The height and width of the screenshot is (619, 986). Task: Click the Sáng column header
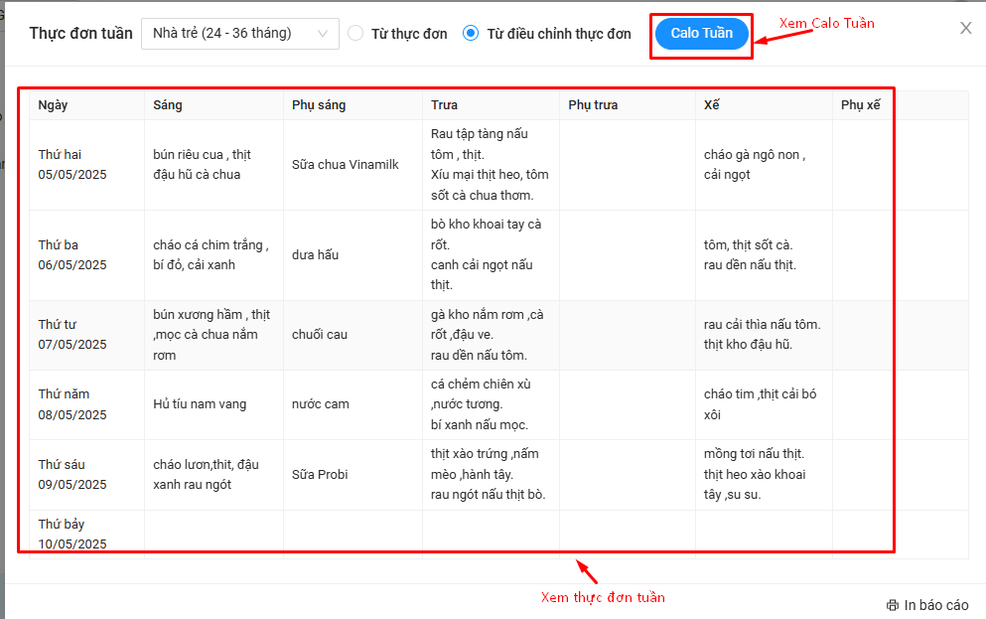(168, 105)
